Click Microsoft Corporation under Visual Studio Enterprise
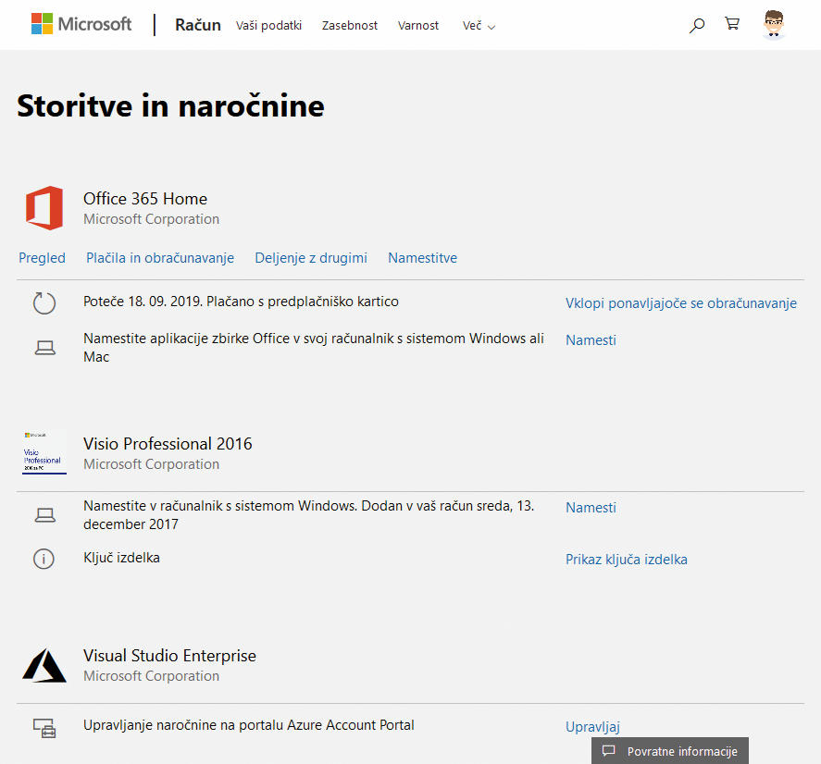 click(151, 676)
